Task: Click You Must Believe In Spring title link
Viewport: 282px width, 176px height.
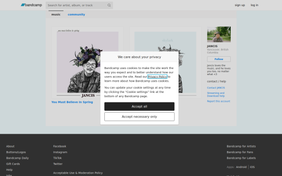Action: 72,102
